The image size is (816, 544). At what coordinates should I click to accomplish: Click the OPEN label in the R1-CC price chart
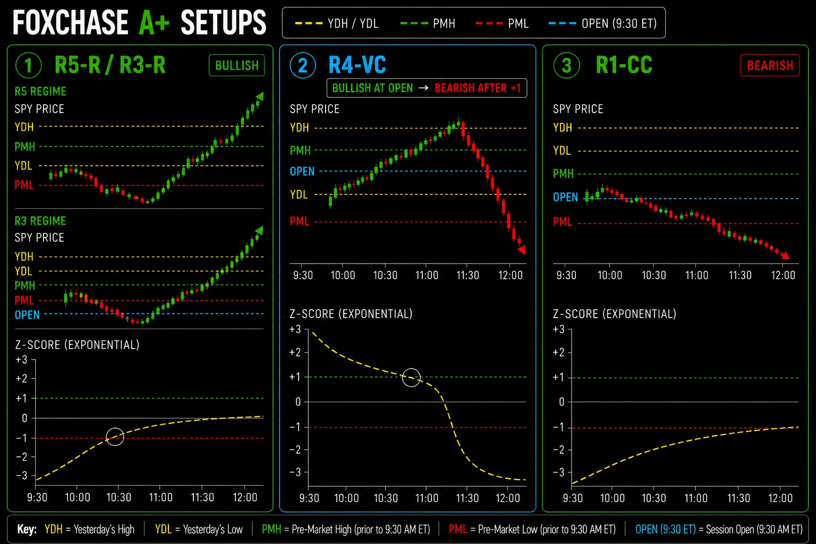565,197
